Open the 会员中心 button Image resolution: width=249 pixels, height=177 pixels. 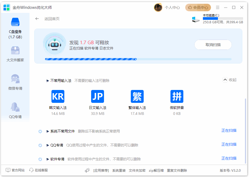coord(198,7)
